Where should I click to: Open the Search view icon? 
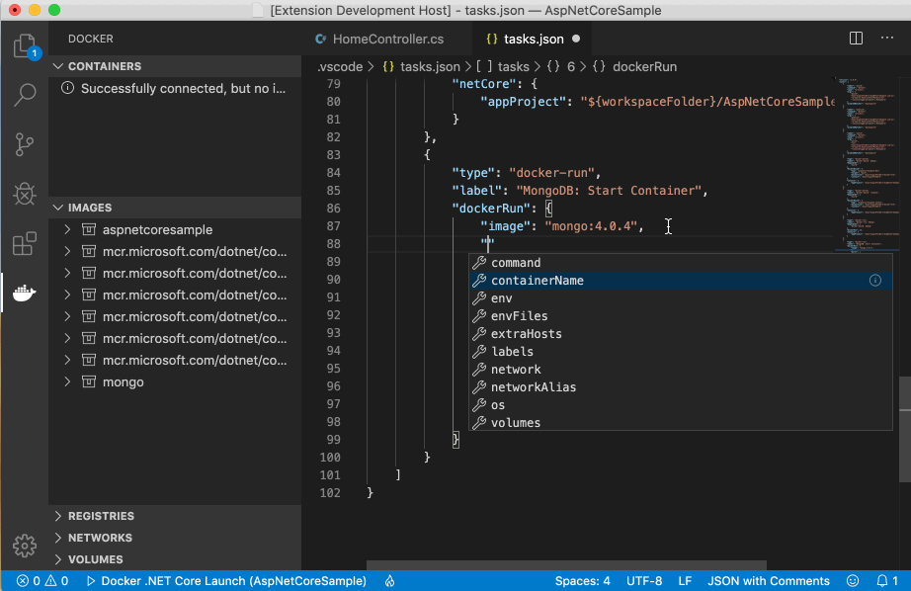coord(25,95)
